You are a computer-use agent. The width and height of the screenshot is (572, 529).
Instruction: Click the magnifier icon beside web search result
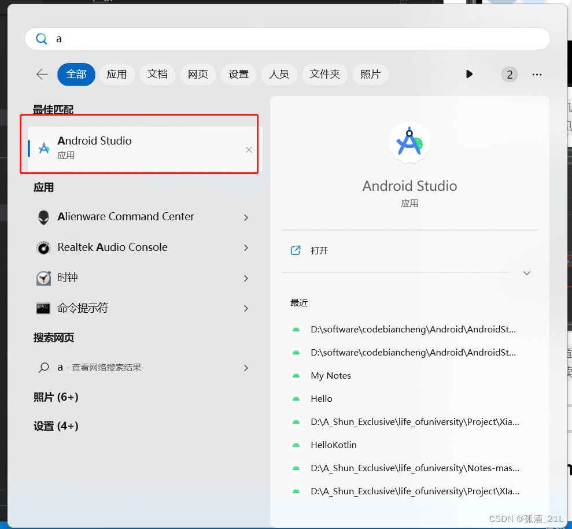(44, 368)
